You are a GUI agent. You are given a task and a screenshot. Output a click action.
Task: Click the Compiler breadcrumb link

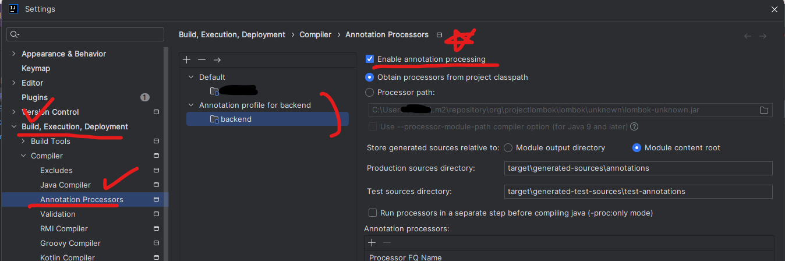pyautogui.click(x=315, y=35)
